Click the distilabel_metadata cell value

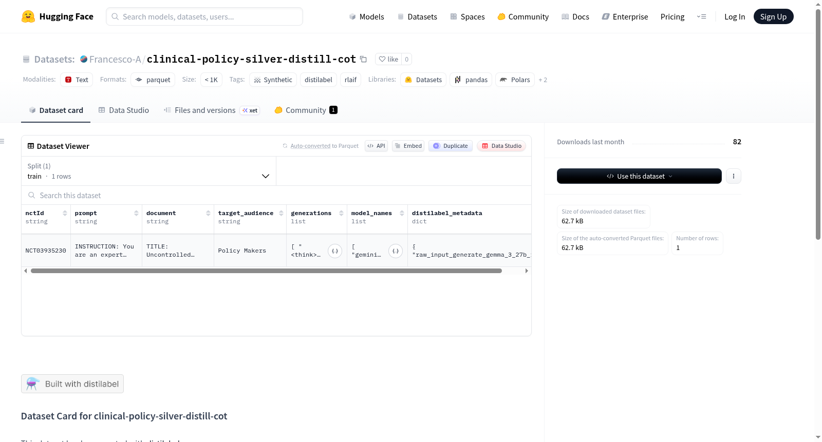pyautogui.click(x=470, y=251)
